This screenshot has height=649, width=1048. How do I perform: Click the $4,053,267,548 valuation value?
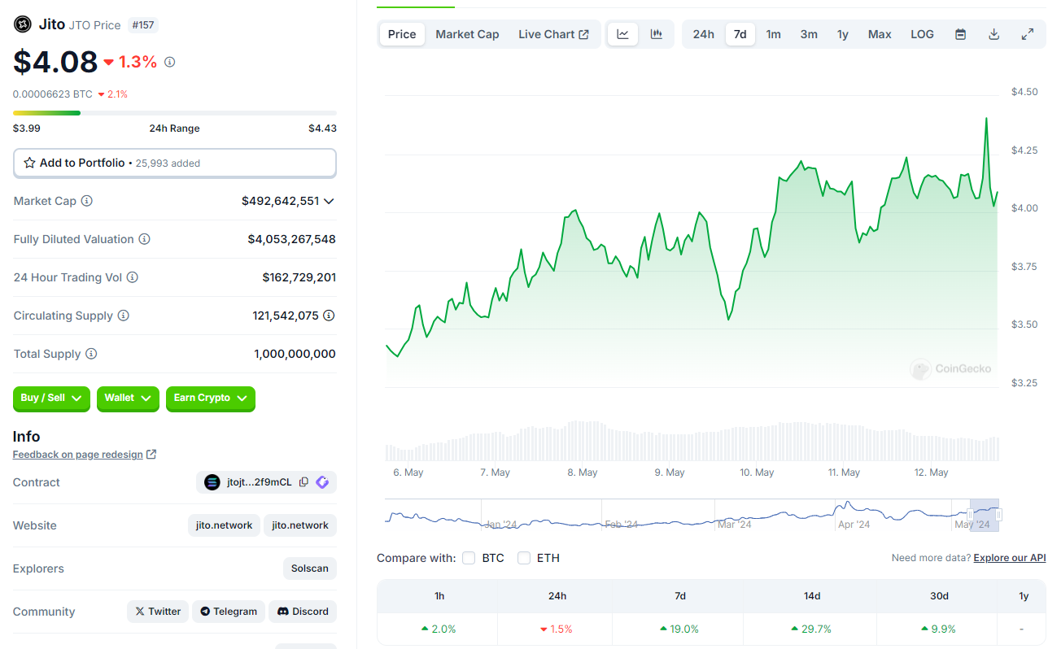pyautogui.click(x=292, y=239)
